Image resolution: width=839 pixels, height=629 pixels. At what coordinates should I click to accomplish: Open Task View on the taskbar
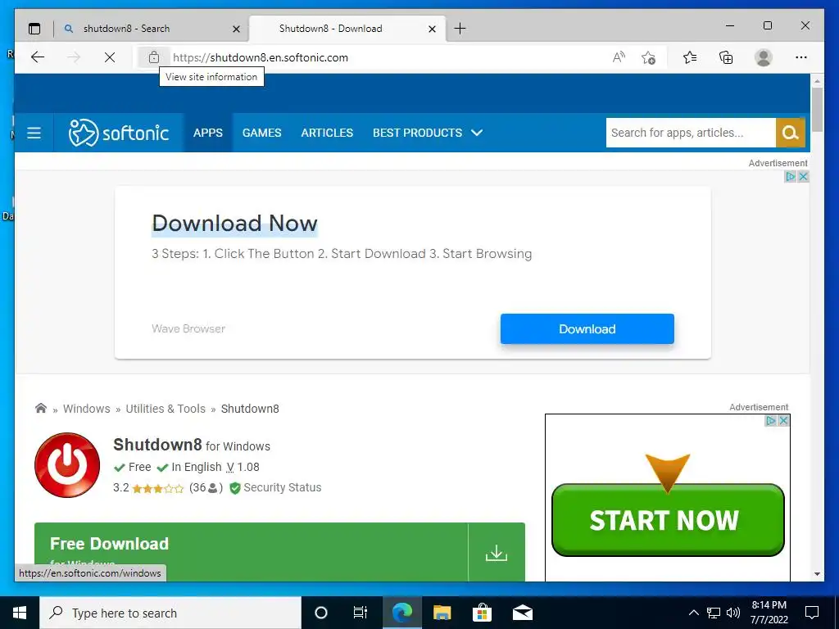click(x=361, y=613)
